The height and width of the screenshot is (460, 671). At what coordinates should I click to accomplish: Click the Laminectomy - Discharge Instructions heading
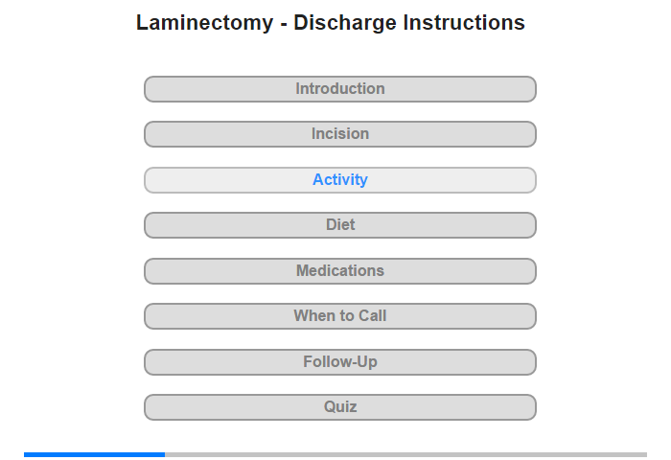(331, 22)
